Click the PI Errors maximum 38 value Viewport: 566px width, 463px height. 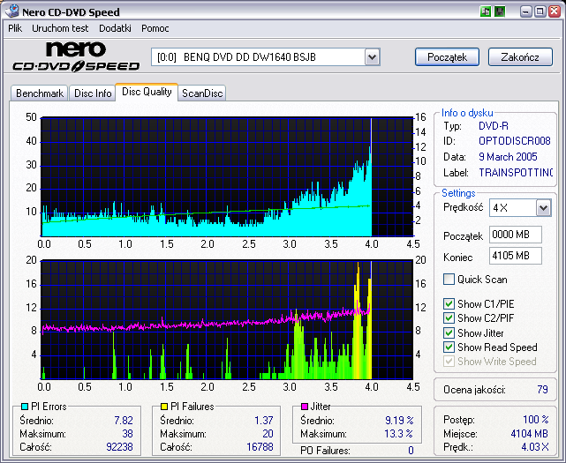tap(127, 434)
